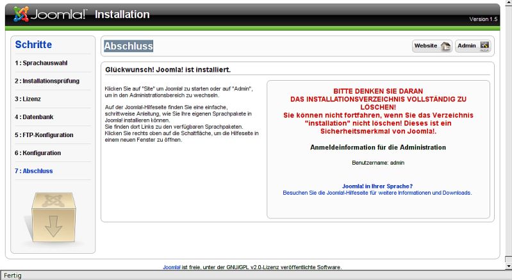Viewport: 512px width, 280px height.
Task: Click the Schritte sidebar heading
Action: click(x=33, y=44)
